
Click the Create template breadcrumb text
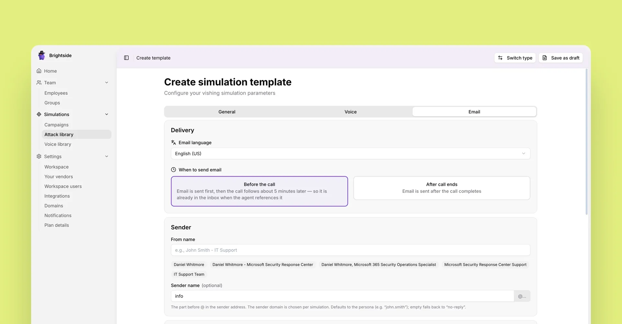click(x=153, y=58)
